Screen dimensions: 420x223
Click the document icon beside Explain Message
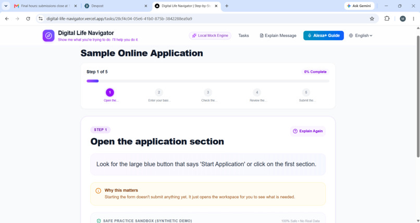pyautogui.click(x=262, y=35)
